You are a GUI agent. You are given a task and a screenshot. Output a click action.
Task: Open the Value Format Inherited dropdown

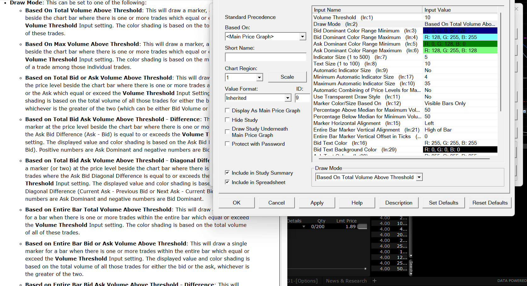tap(288, 98)
